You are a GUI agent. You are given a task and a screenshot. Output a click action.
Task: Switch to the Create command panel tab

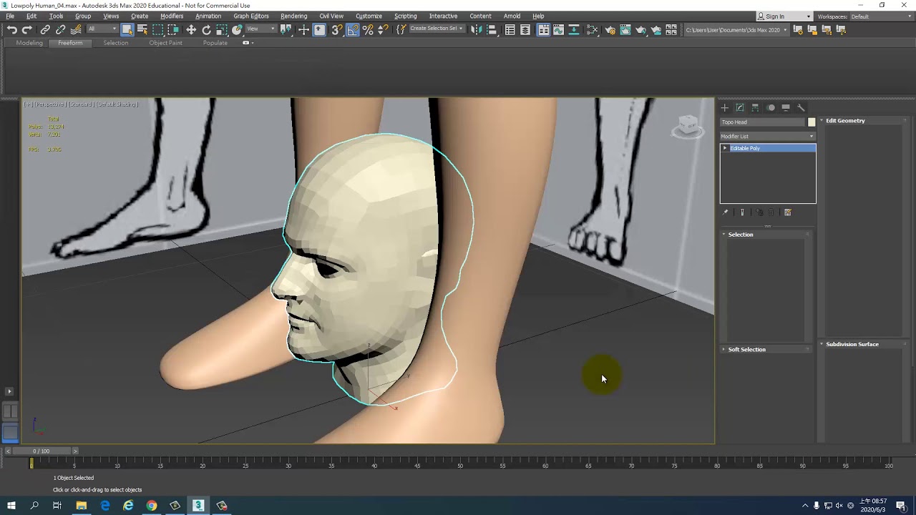(x=724, y=107)
